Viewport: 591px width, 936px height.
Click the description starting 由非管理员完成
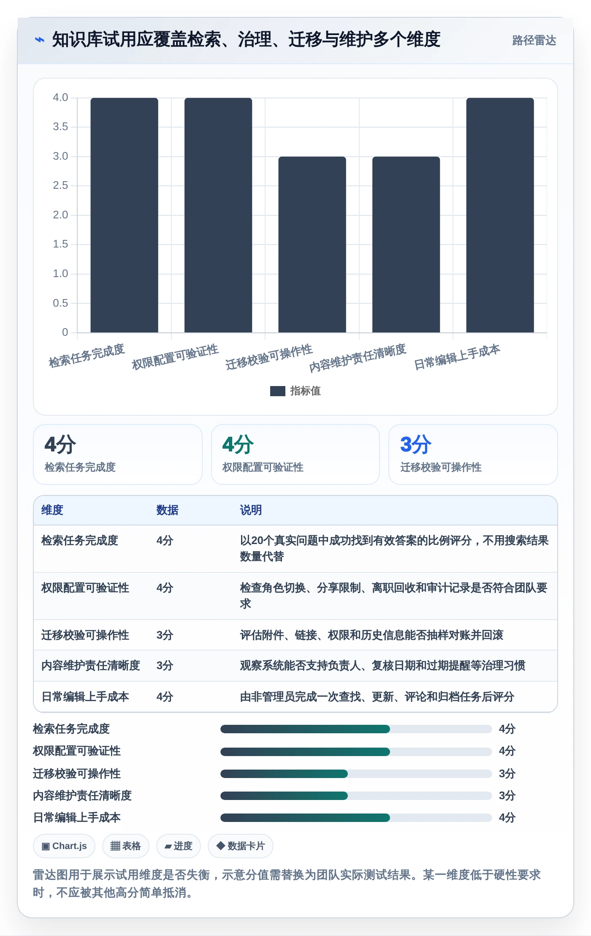tap(377, 697)
